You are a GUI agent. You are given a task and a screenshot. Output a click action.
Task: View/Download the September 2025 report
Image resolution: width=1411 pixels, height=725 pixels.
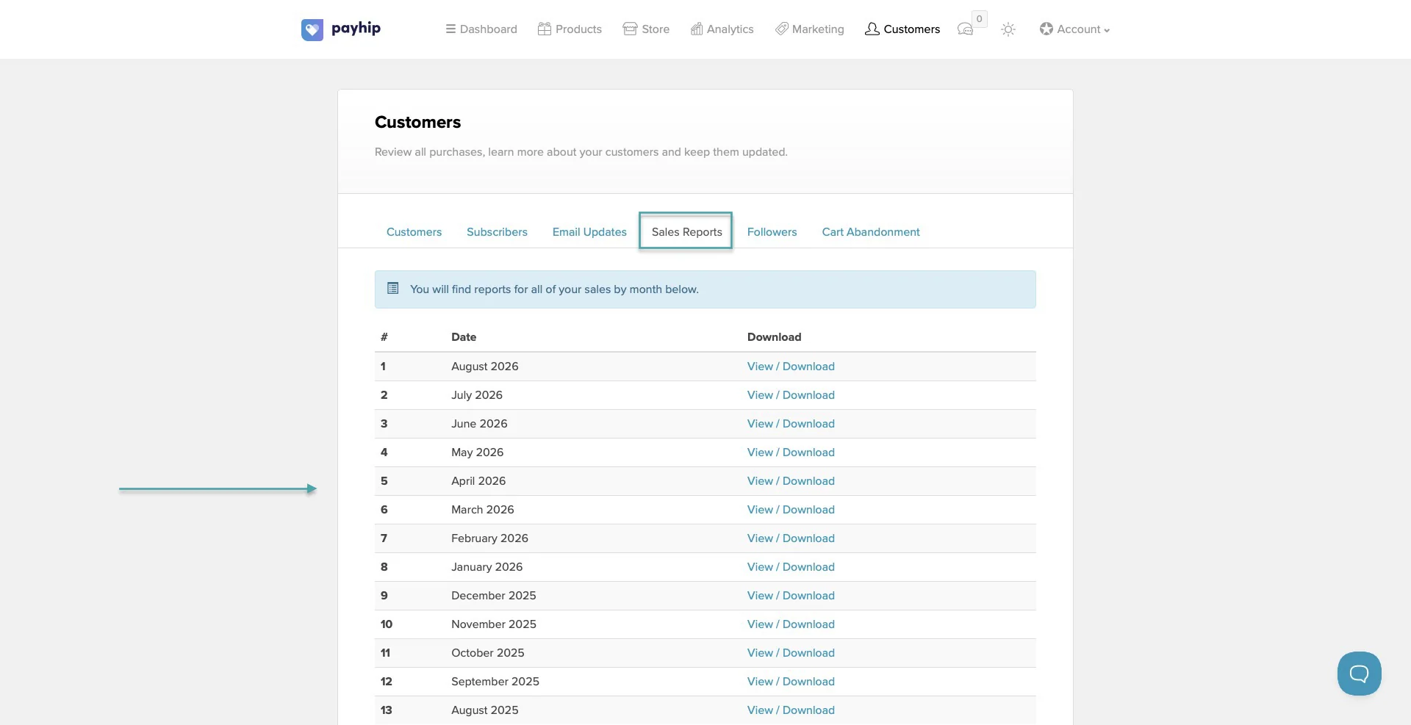pyautogui.click(x=791, y=682)
